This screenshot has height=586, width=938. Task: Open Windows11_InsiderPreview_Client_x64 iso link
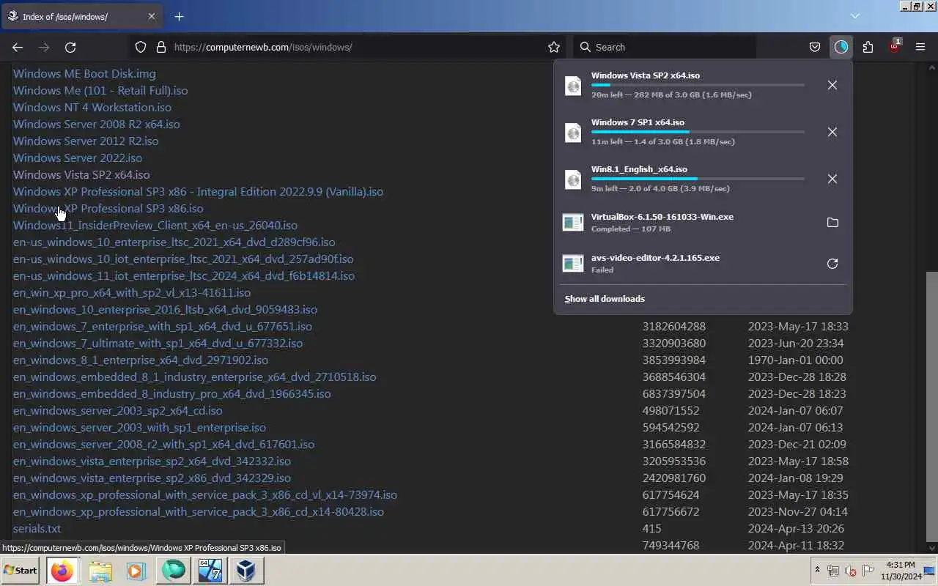pos(155,225)
